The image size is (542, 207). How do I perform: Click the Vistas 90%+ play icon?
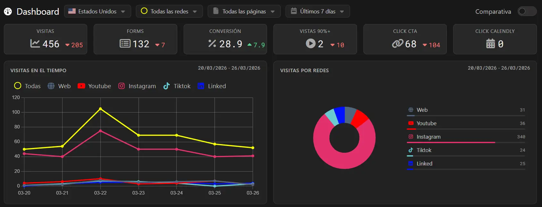311,43
